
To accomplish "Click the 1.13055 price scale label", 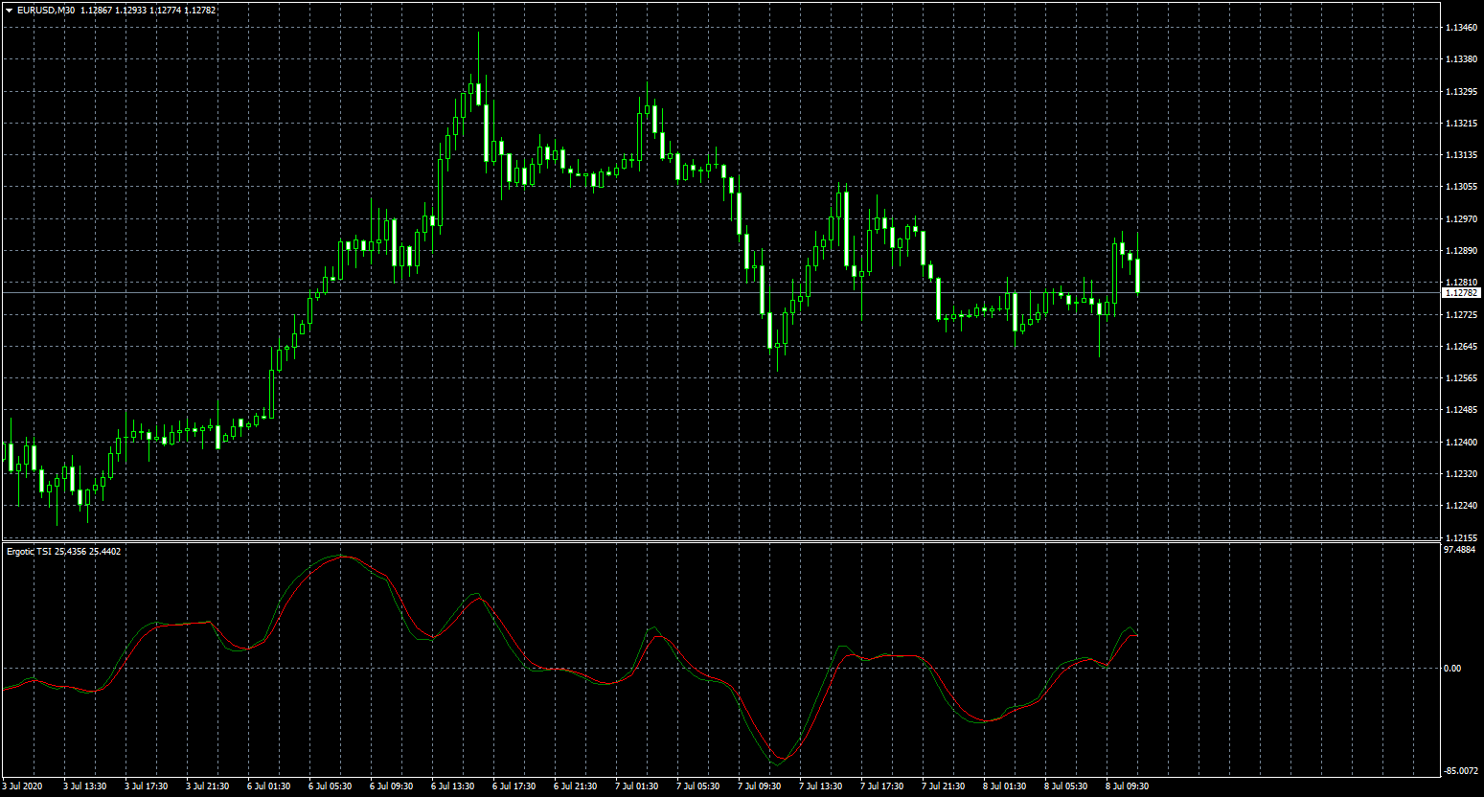I will click(x=1461, y=187).
